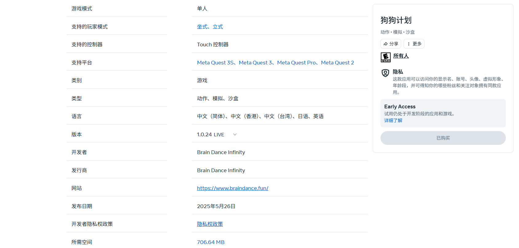Click the 游戏 category value
The height and width of the screenshot is (248, 519).
point(202,80)
